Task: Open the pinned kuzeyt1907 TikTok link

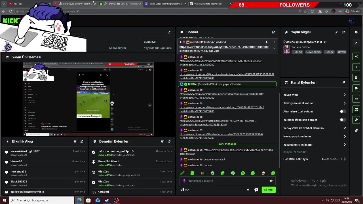Action: 224,49
